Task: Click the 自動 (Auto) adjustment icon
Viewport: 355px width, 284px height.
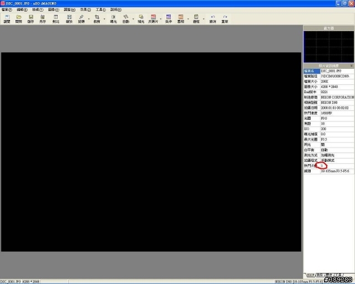Action: pos(126,19)
